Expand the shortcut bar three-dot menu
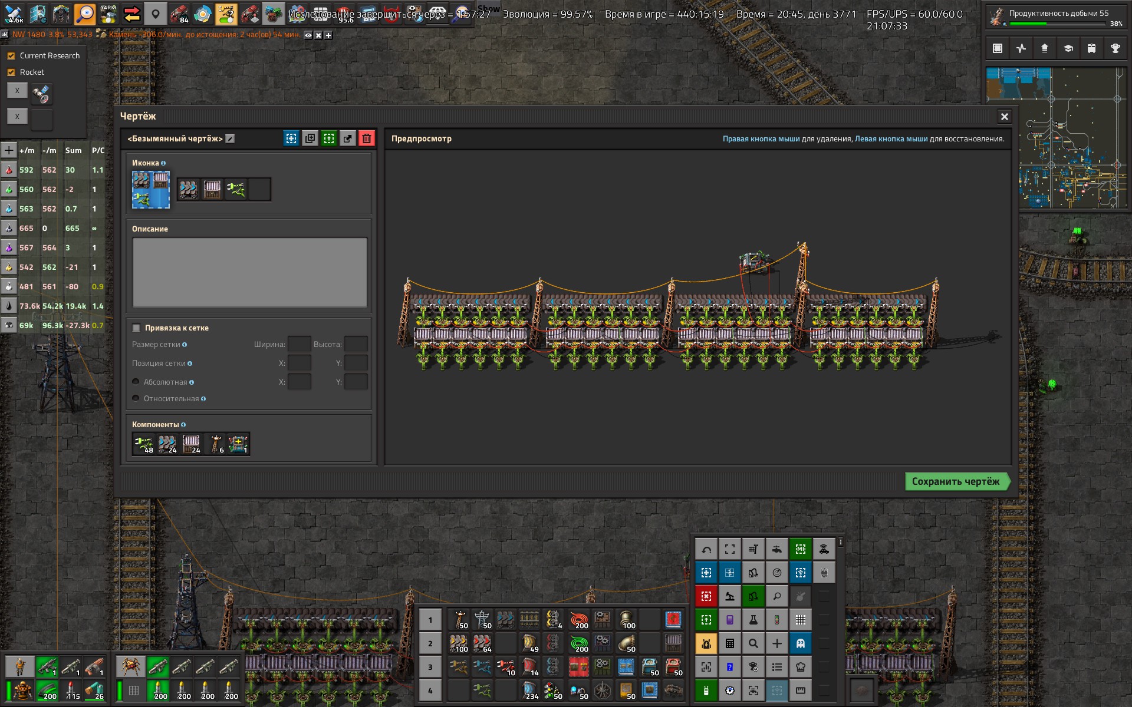The image size is (1132, 707). (841, 542)
